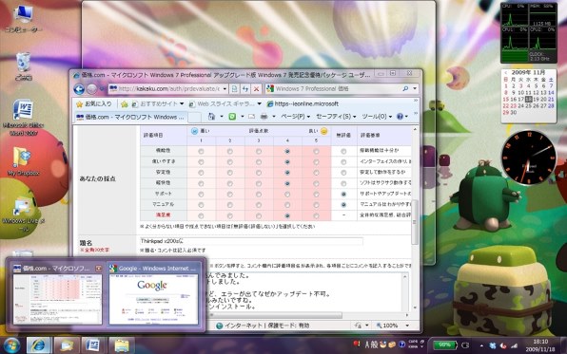Click the Print icon in command bar
This screenshot has height=354, width=567.
click(x=264, y=117)
